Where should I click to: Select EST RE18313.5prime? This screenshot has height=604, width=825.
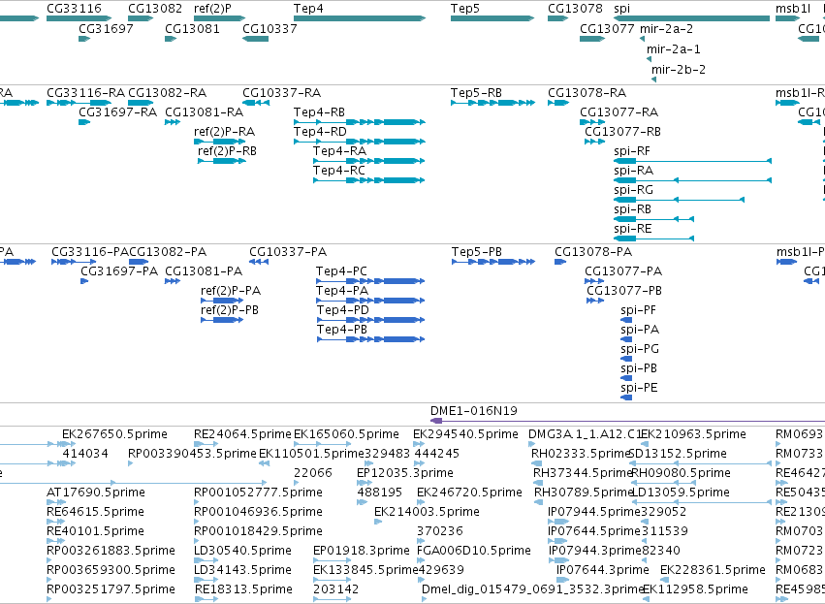pos(243,589)
